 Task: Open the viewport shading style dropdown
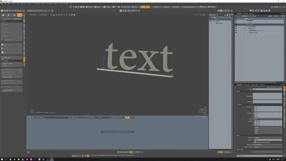[43, 15]
